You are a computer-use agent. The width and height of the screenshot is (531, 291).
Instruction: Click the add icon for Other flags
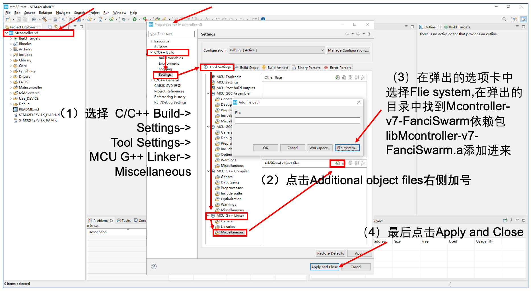(337, 77)
